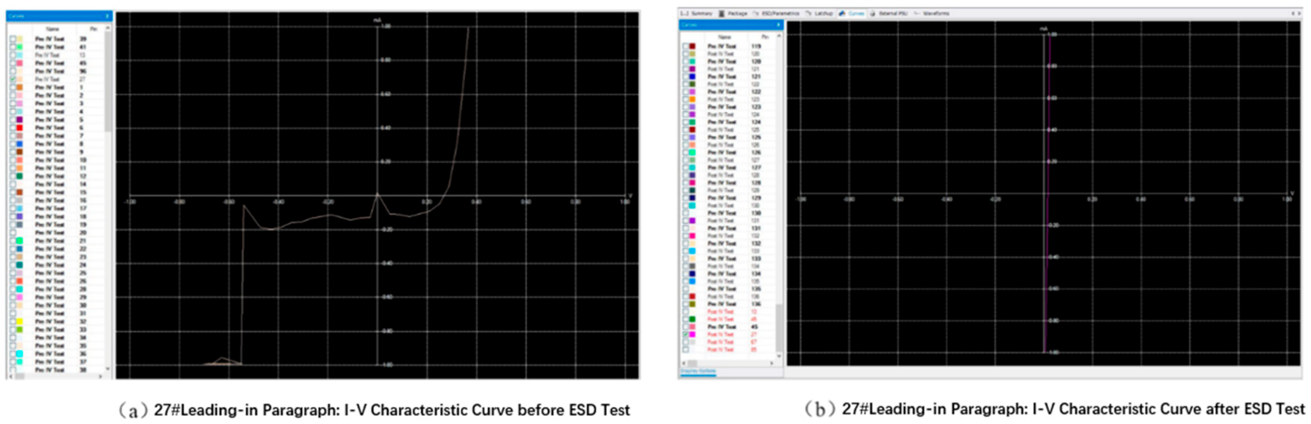Select Pre IV Test row pin 133
Image resolution: width=1311 pixels, height=424 pixels.
(728, 259)
